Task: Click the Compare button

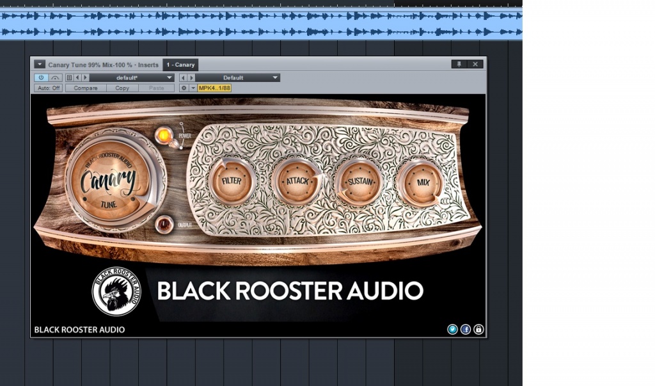Action: point(86,88)
